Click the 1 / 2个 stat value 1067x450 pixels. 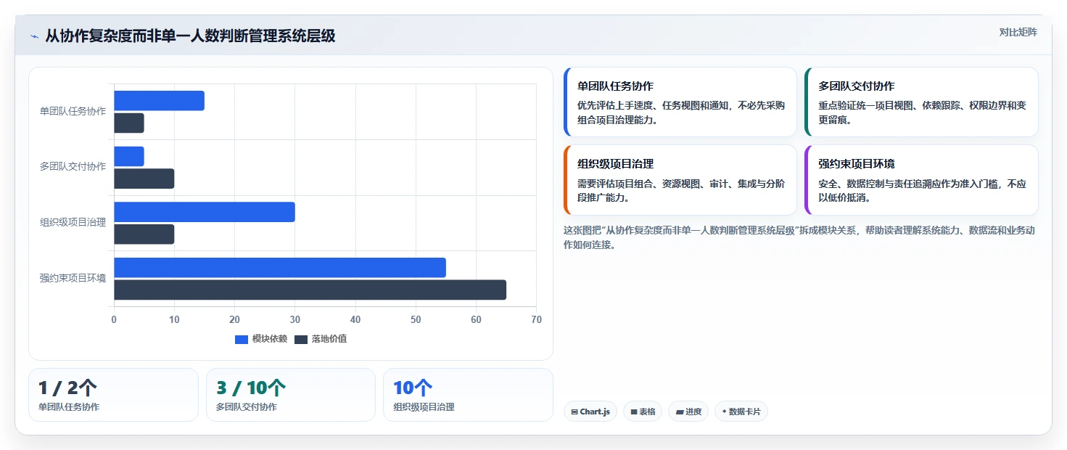68,388
